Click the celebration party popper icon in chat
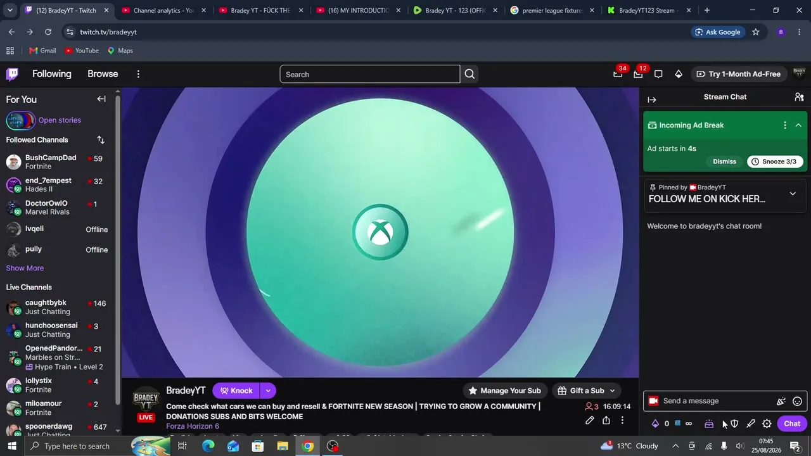The image size is (811, 456). [781, 401]
